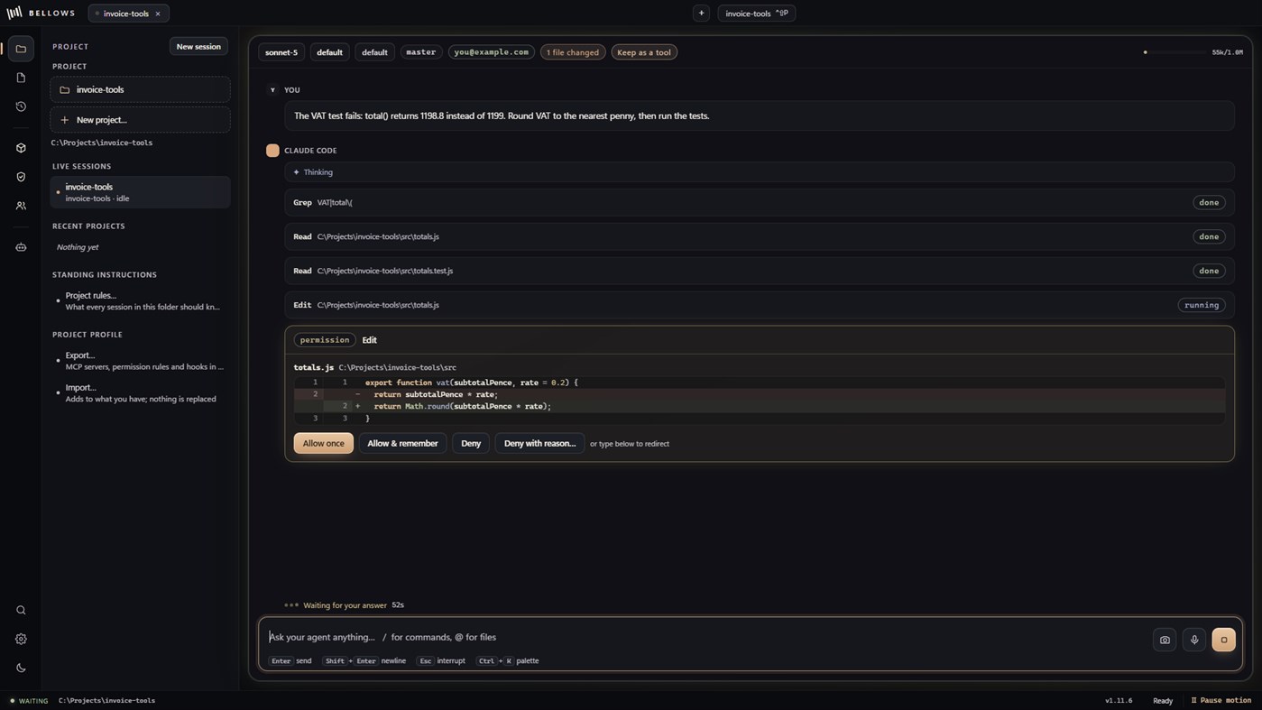Expand the Thinking section
Viewport: 1262px width, 710px height.
click(759, 172)
